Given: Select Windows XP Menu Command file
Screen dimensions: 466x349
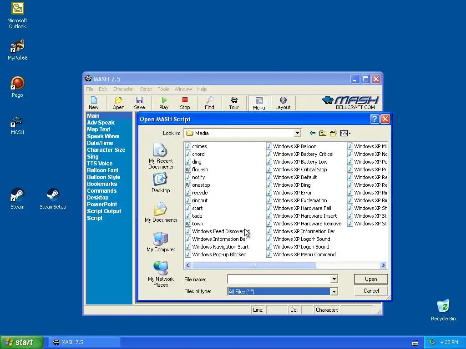Looking at the screenshot, I should point(301,254).
